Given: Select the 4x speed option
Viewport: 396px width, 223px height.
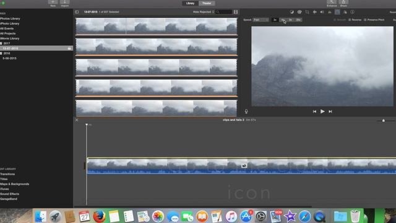Looking at the screenshot, I should coord(283,20).
